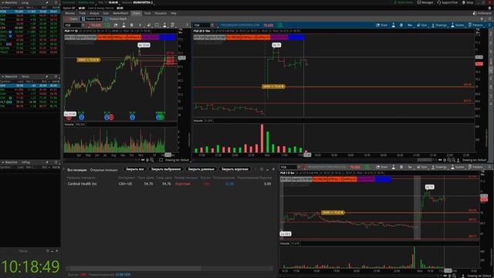This screenshot has width=494, height=278.
Task: Click share icon in left chart toolbar
Action: [116, 25]
